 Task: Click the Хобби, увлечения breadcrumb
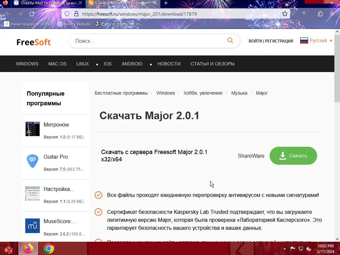click(203, 93)
